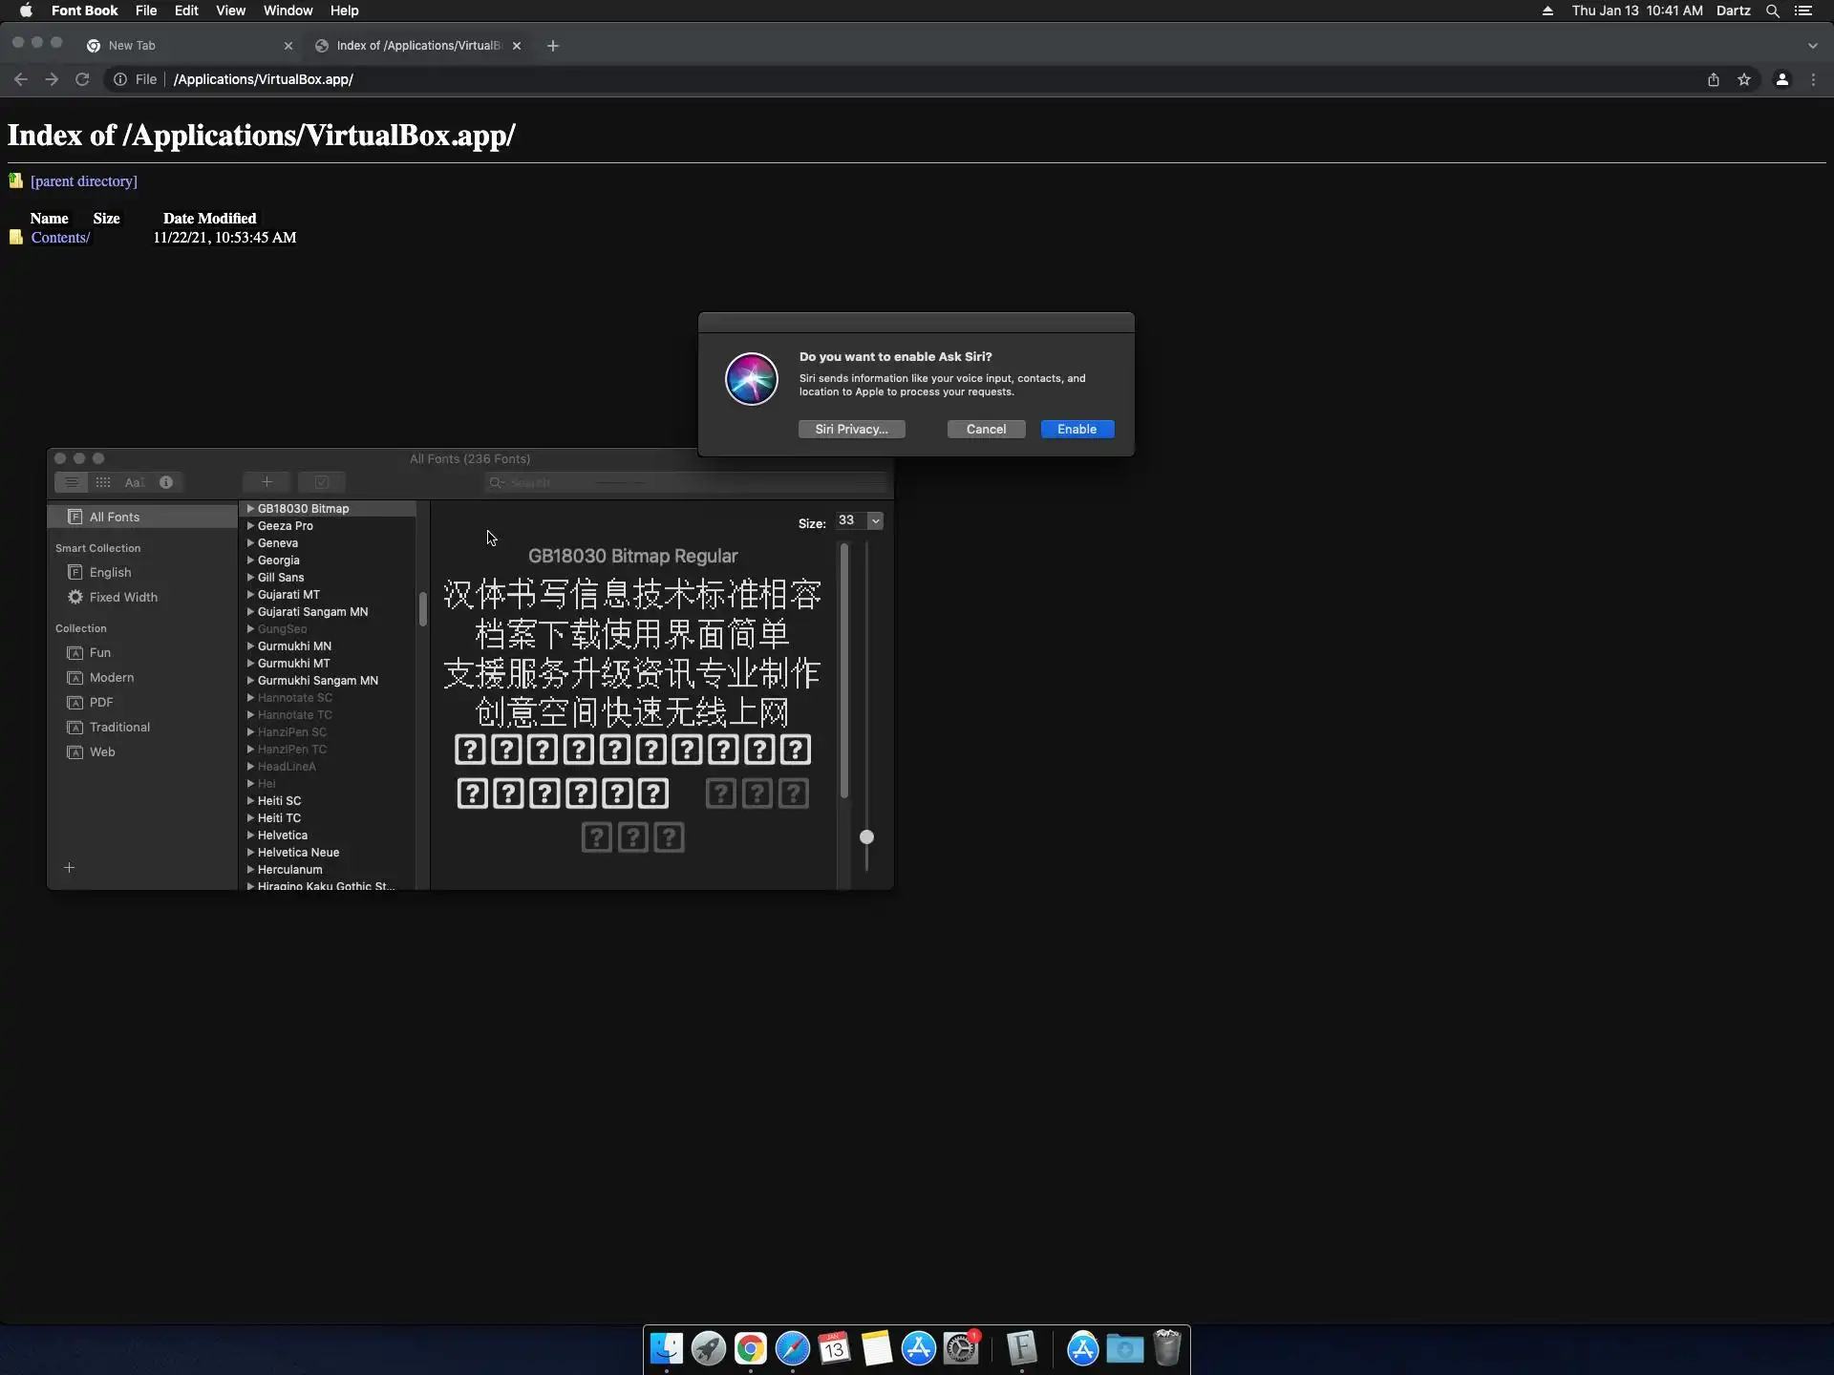Expand the Helvetica Neue font family
This screenshot has height=1375, width=1834.
pos(250,853)
